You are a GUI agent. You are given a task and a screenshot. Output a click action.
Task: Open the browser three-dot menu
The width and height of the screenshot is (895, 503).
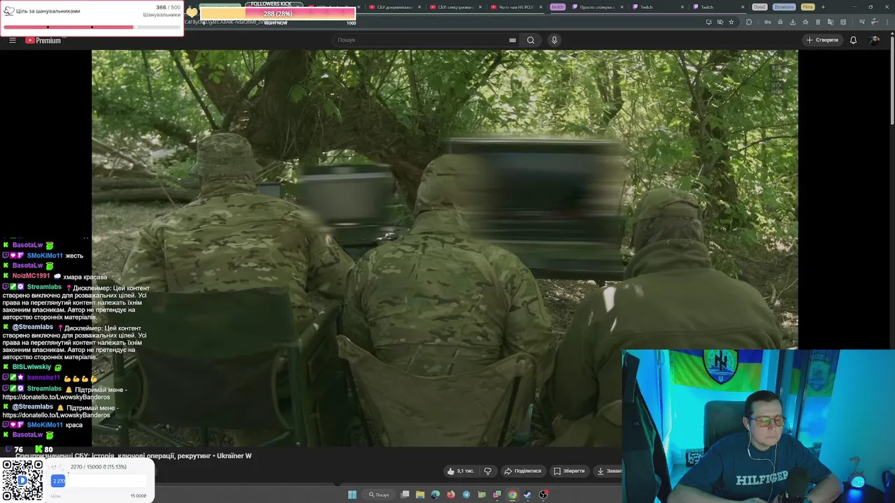click(x=887, y=22)
